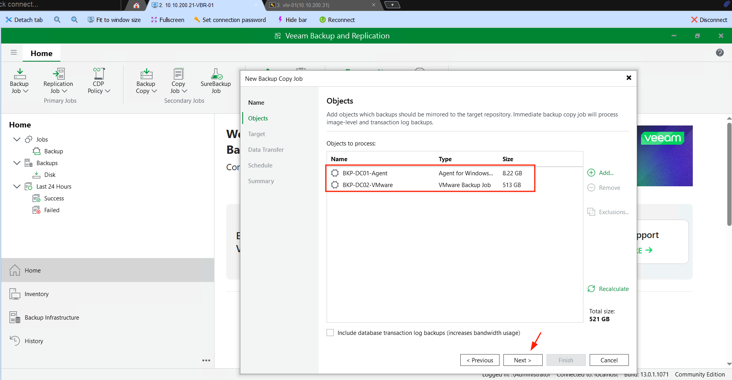Sort objects by the Name column header
Viewport: 732px width, 380px height.
[x=339, y=159]
